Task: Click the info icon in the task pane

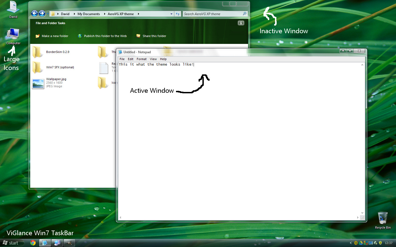Action: 241,23
